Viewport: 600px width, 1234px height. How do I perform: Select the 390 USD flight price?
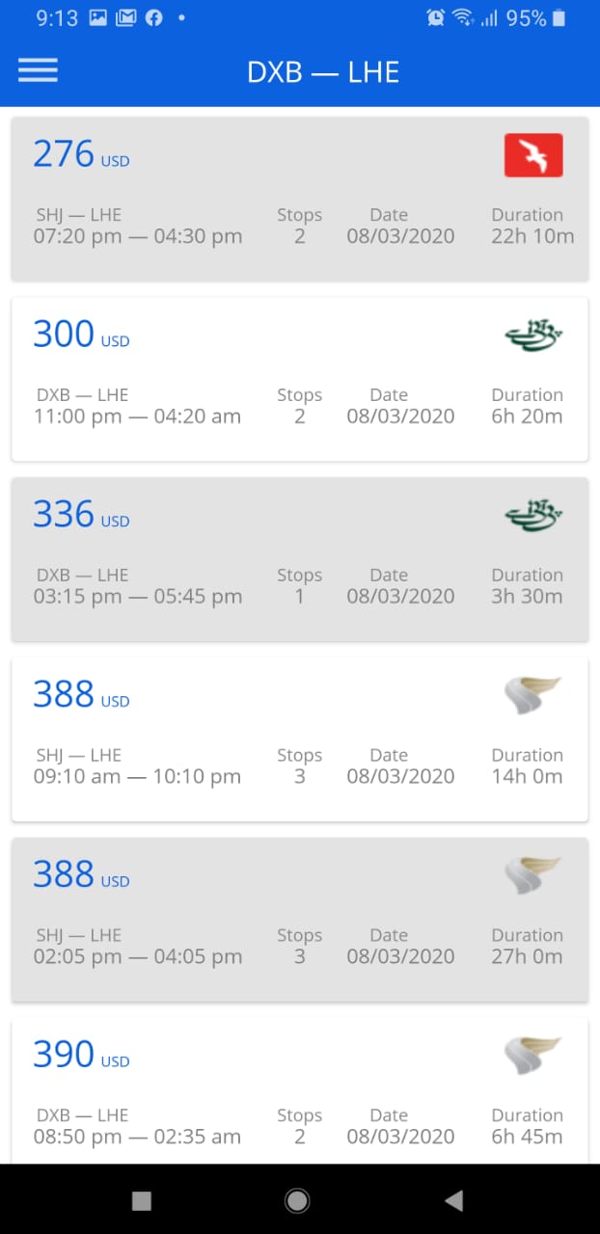pyautogui.click(x=81, y=1055)
